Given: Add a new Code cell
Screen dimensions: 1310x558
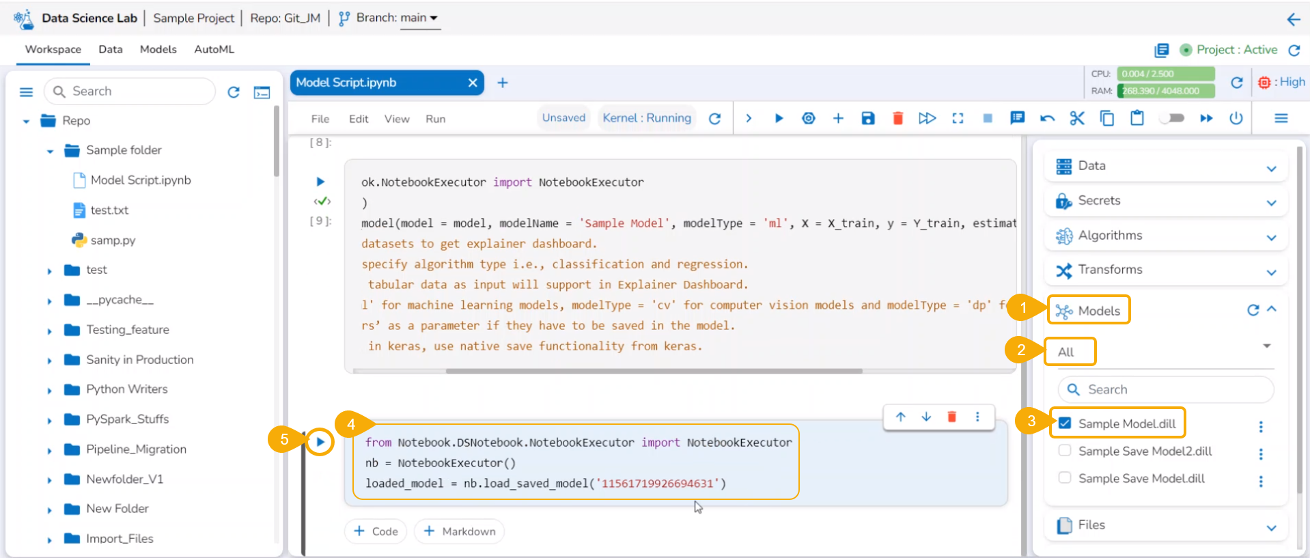Looking at the screenshot, I should (x=376, y=531).
